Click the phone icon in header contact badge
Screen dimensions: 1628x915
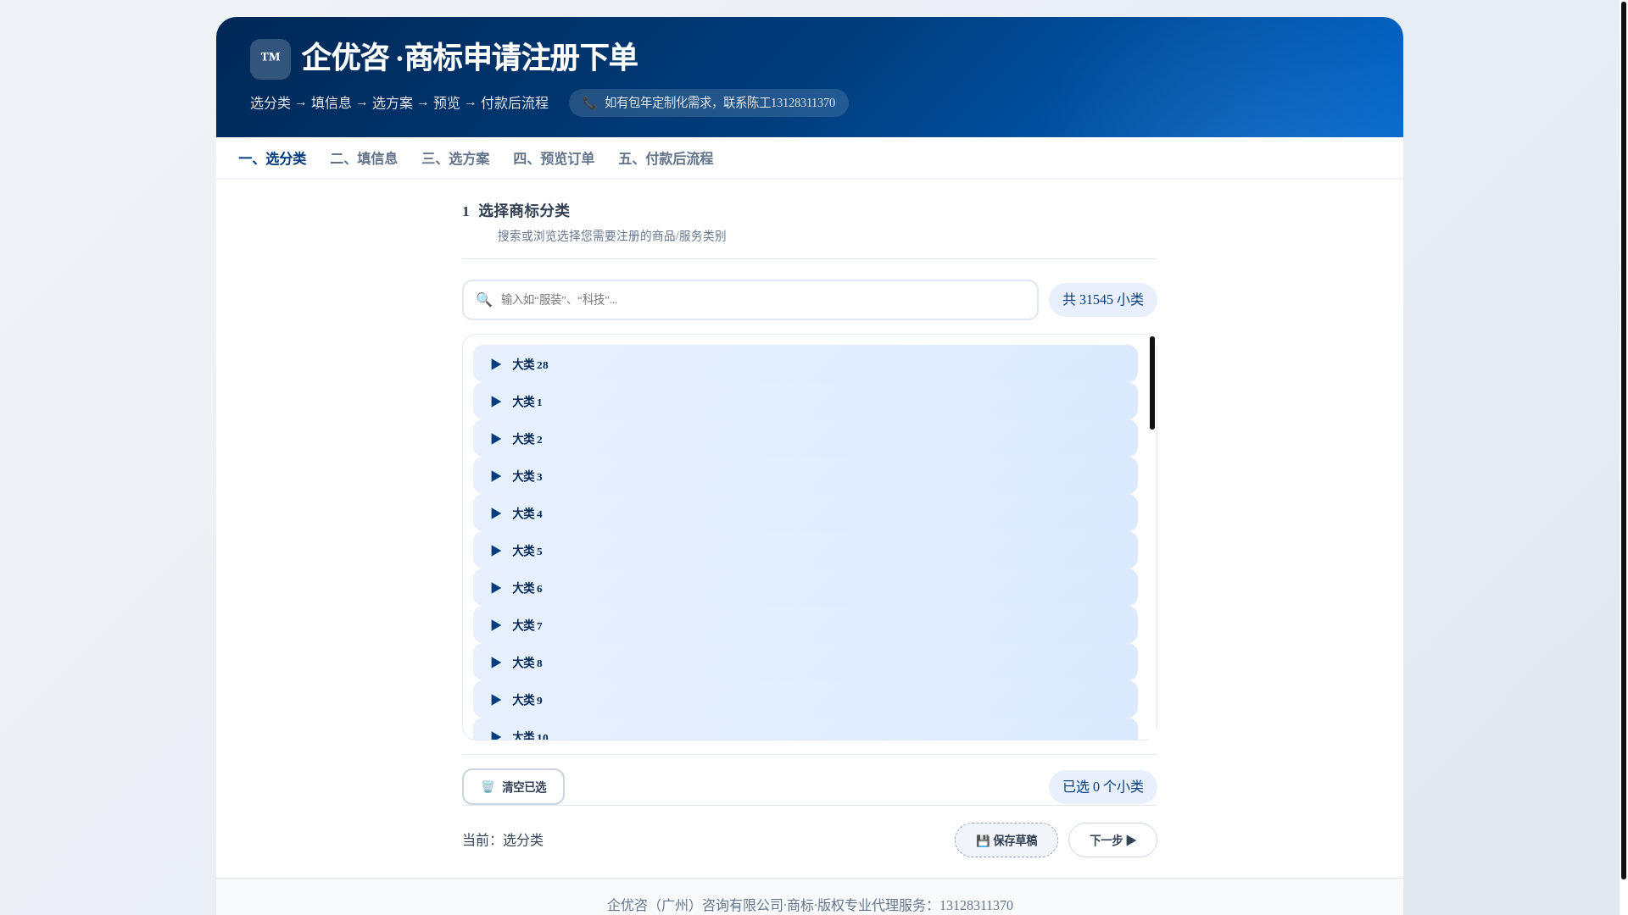[589, 103]
